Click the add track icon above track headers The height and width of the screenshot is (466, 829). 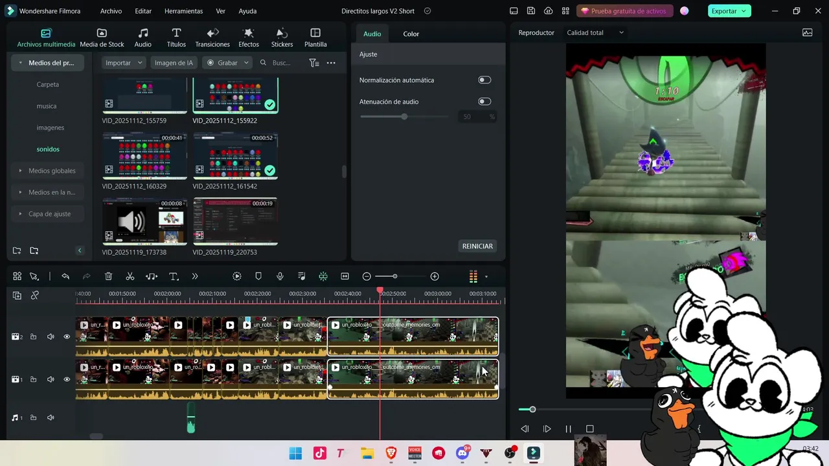click(x=17, y=295)
